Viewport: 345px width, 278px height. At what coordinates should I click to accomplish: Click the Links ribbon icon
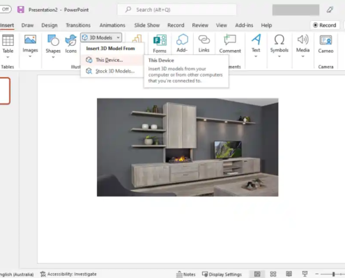coord(204,44)
